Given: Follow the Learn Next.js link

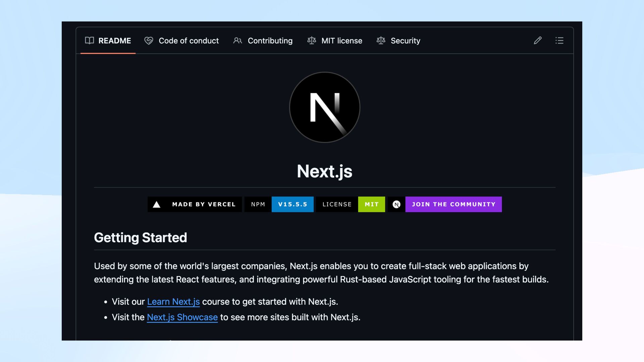Looking at the screenshot, I should (173, 302).
